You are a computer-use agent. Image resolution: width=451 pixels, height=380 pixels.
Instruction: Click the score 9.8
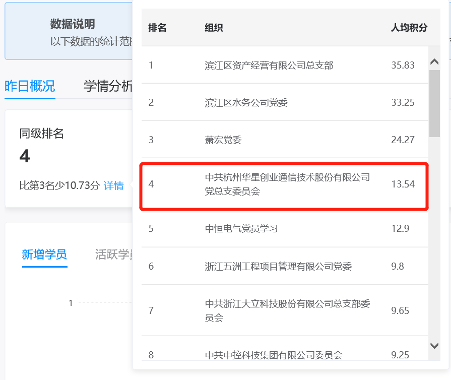(x=398, y=267)
